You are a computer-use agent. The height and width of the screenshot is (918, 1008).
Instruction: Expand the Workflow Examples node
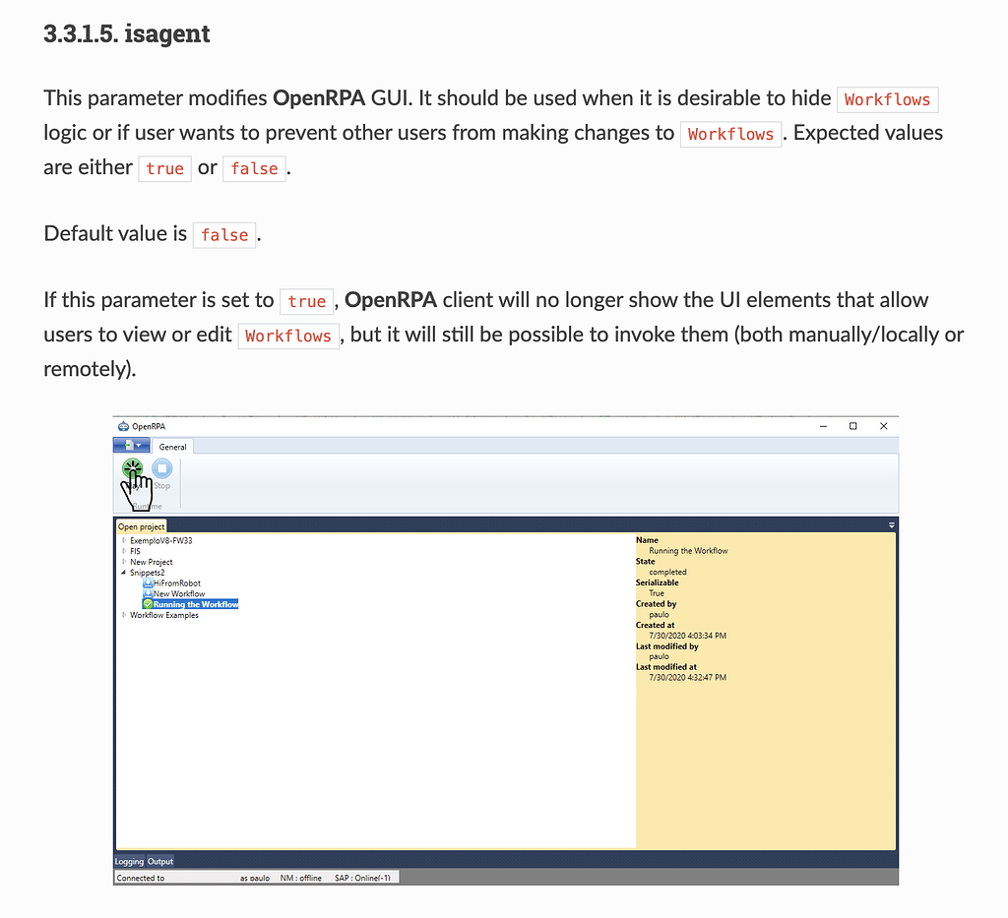(x=123, y=615)
